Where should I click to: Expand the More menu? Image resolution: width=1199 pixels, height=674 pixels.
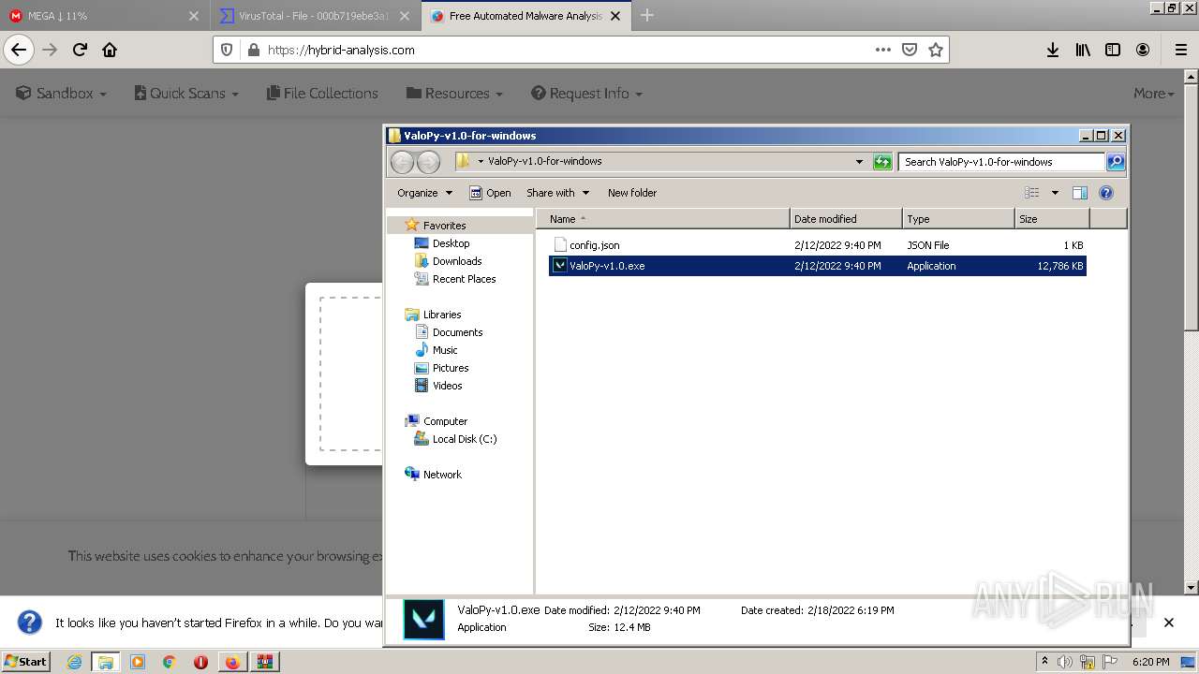(x=1153, y=94)
